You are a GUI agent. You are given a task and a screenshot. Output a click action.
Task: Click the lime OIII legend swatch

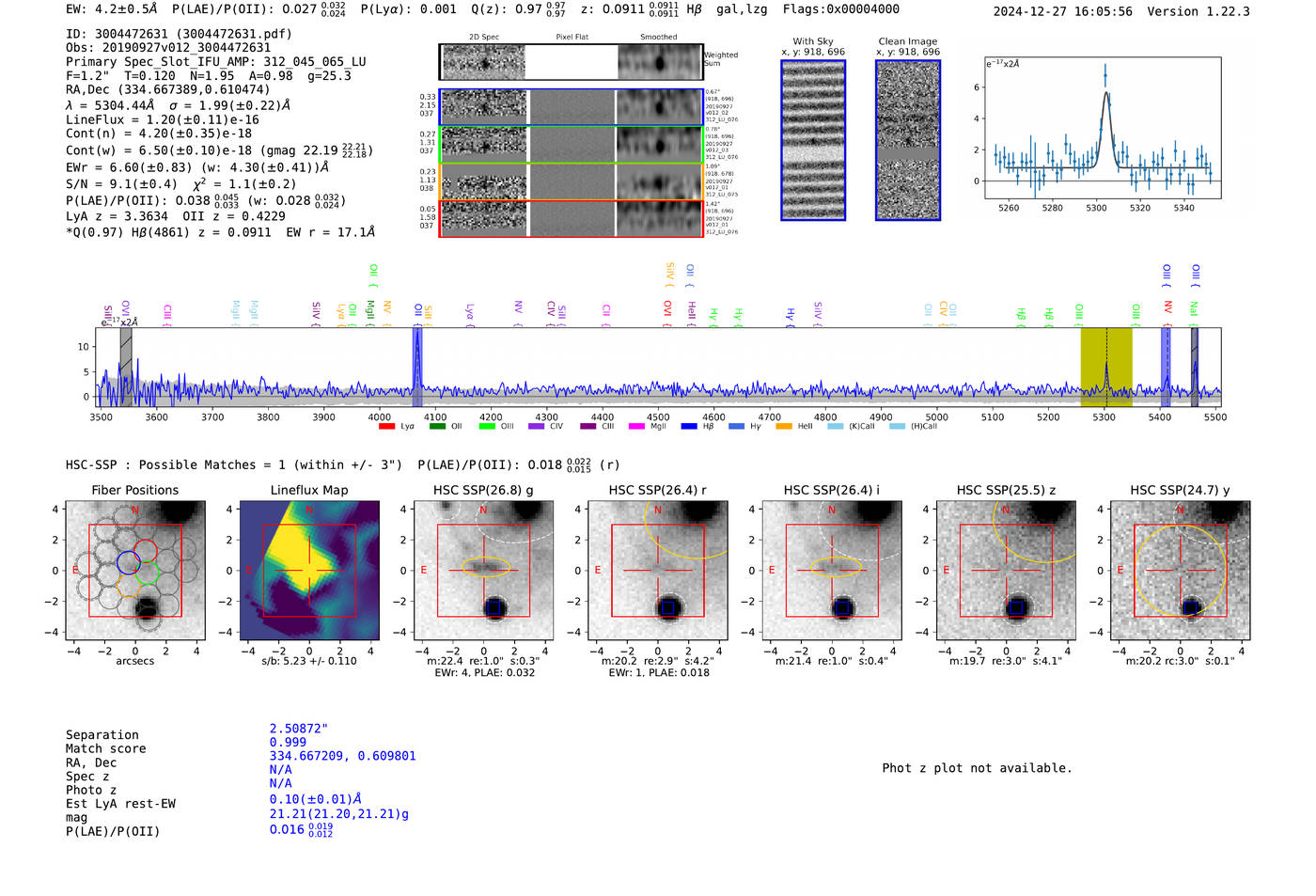pos(487,427)
